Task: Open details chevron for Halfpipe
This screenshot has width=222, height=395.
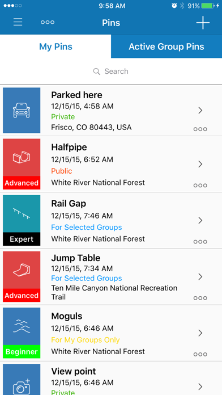Action: (x=200, y=164)
